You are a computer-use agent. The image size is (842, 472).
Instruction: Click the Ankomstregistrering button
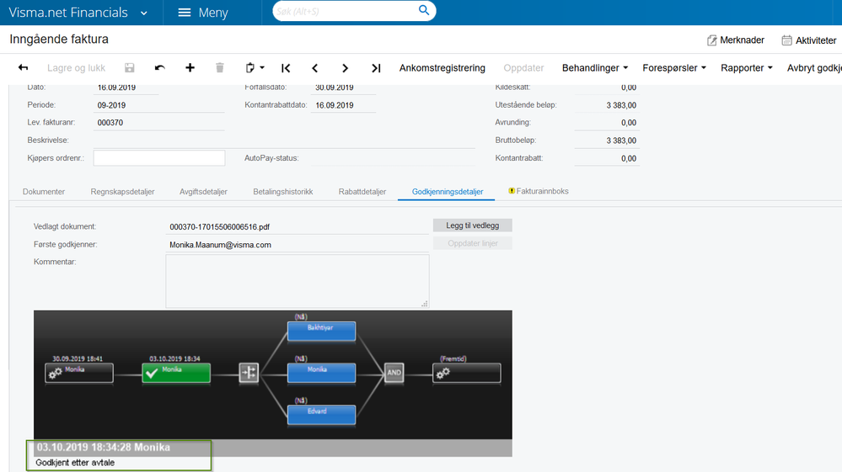(x=442, y=68)
